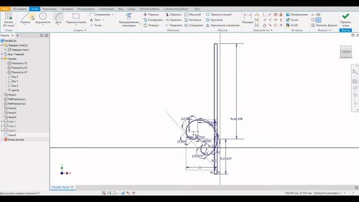Open the Вид ribbon tab

[121, 9]
